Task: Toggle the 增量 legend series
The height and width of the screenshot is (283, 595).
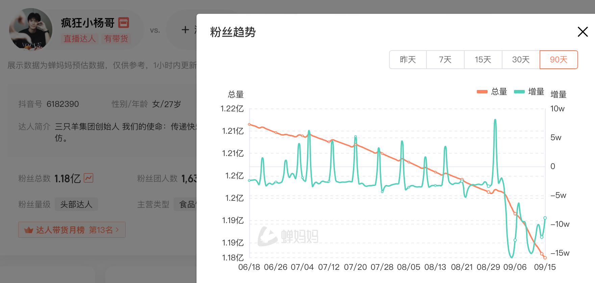Action: (529, 92)
